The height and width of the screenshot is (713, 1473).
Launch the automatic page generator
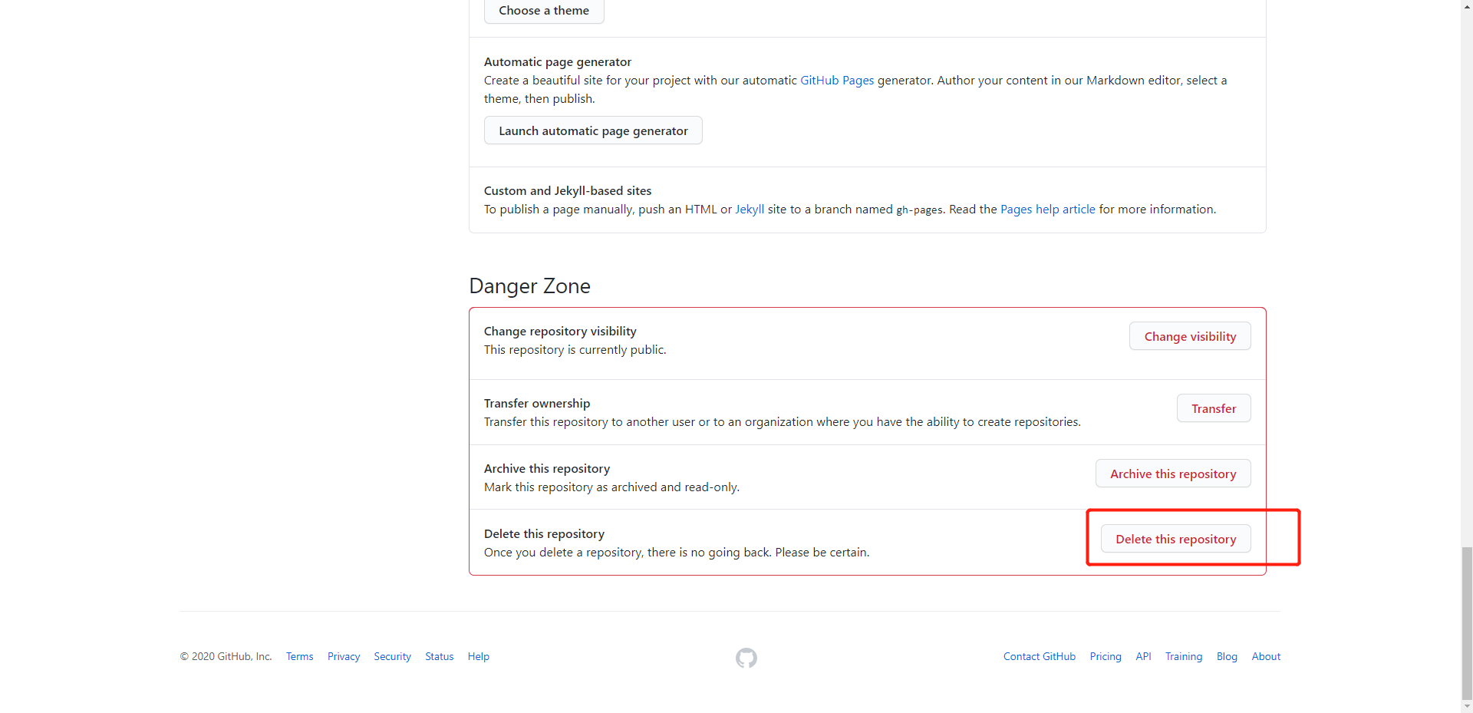(593, 130)
